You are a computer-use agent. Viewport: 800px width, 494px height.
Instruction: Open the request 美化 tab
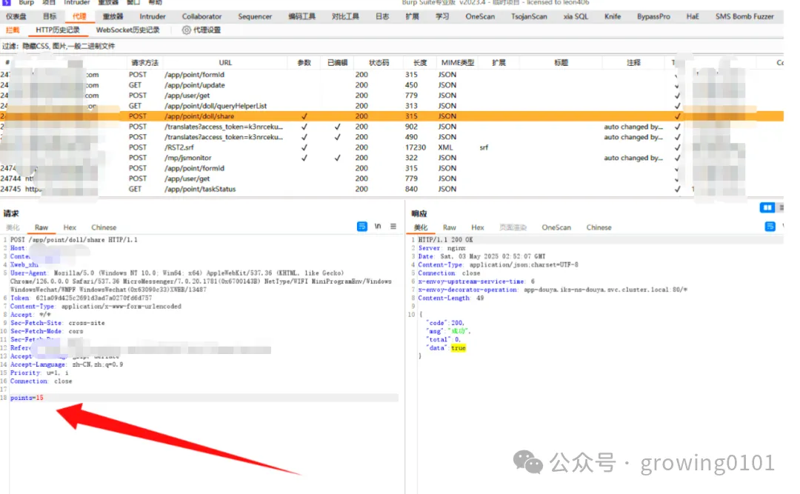point(13,227)
